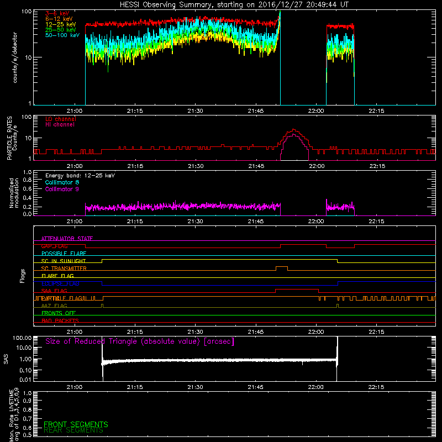Screen dimensions: 442x442
Task: Select the FRONT SEGMENTS legend label
Action: point(76,424)
